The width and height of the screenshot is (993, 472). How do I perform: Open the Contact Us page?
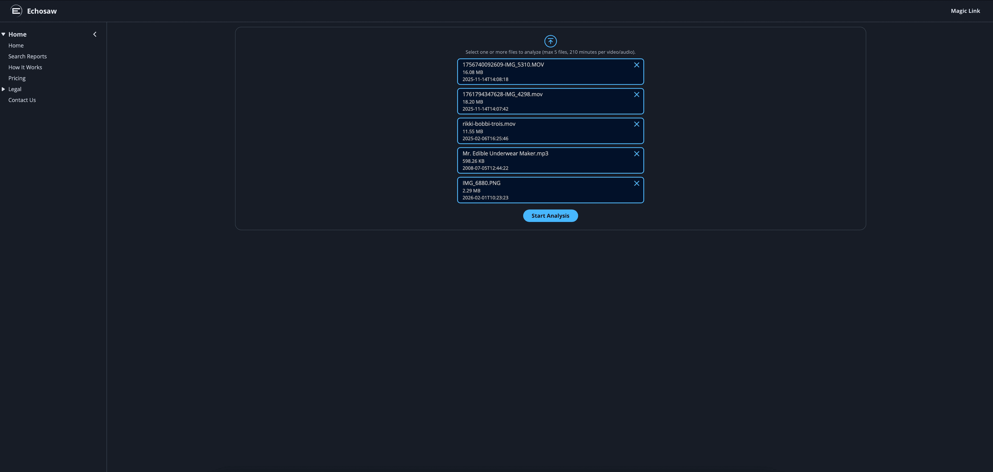pyautogui.click(x=22, y=100)
